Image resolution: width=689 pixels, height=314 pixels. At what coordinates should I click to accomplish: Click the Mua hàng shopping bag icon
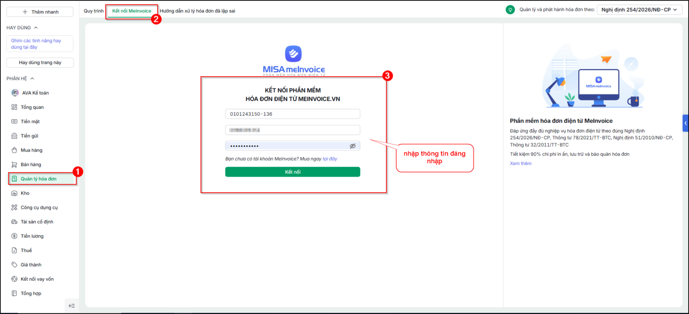point(14,150)
